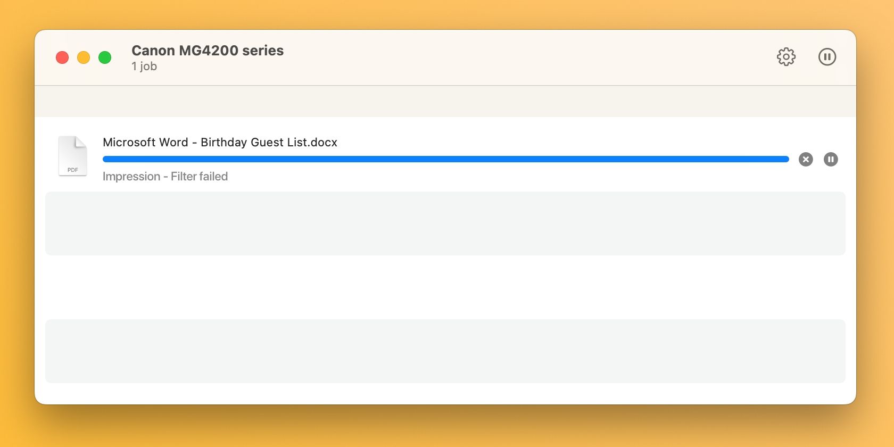894x447 pixels.
Task: Toggle printer pause state via toolbar control
Action: pyautogui.click(x=827, y=57)
